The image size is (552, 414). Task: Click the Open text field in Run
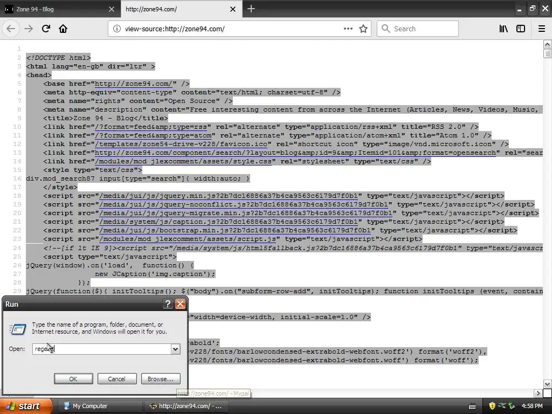pyautogui.click(x=102, y=349)
